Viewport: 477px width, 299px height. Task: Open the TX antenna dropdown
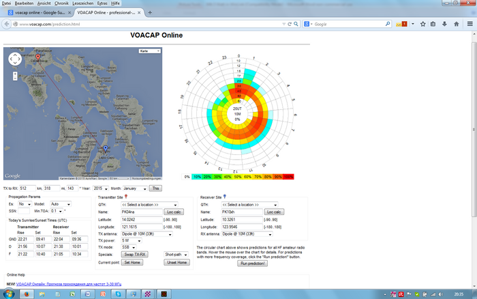coord(147,234)
